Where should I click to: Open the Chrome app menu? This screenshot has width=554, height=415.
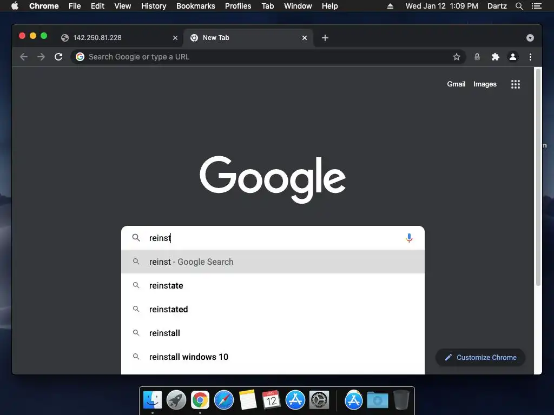coord(44,6)
